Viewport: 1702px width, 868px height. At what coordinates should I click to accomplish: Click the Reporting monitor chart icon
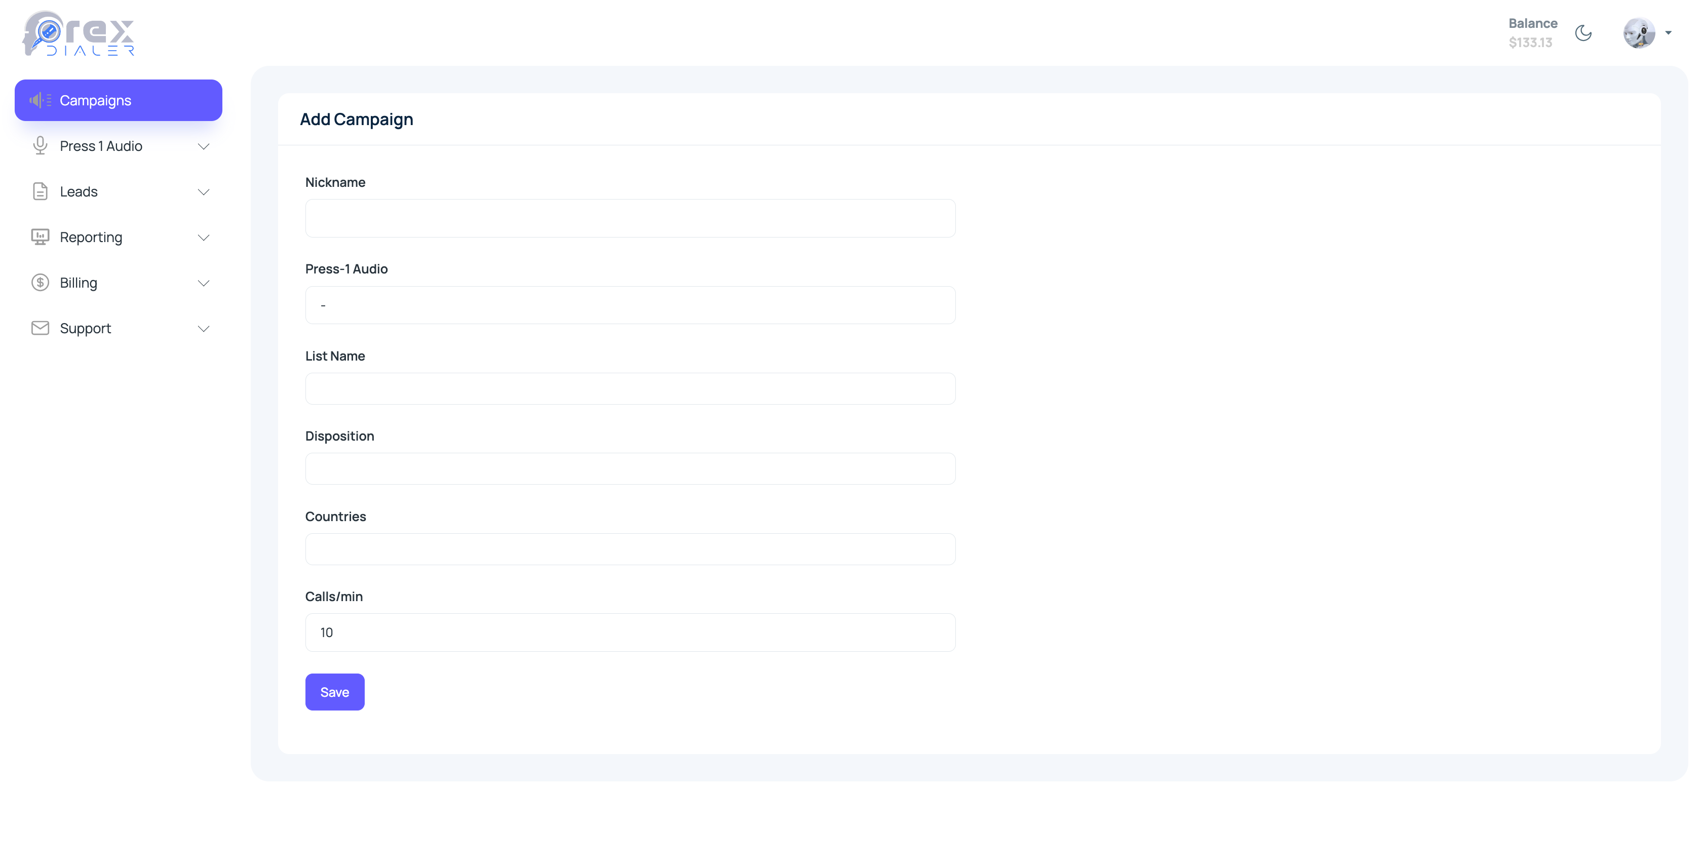[x=40, y=237]
